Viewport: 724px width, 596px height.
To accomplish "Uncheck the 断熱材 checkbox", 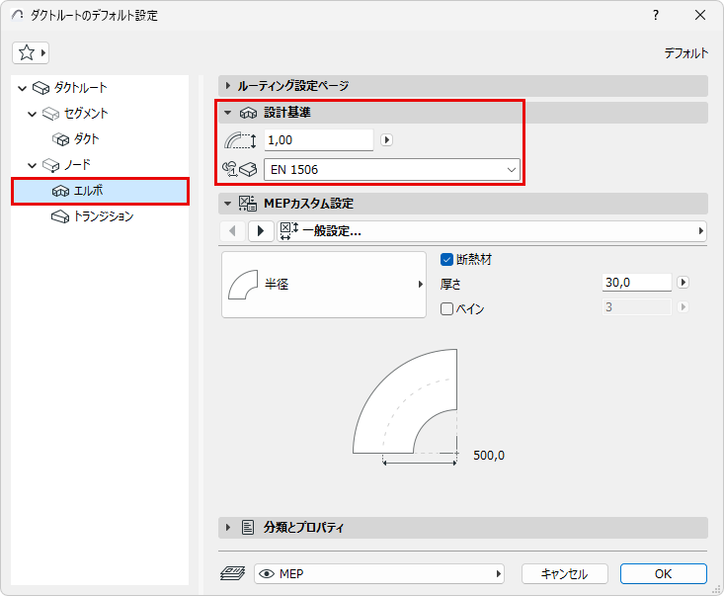I will tap(446, 260).
